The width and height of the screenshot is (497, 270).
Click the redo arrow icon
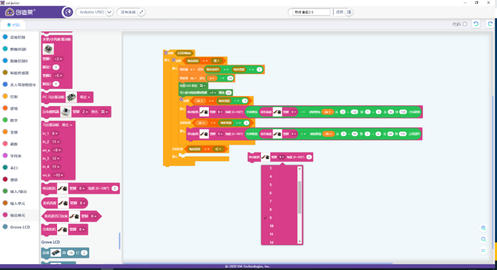(490, 24)
